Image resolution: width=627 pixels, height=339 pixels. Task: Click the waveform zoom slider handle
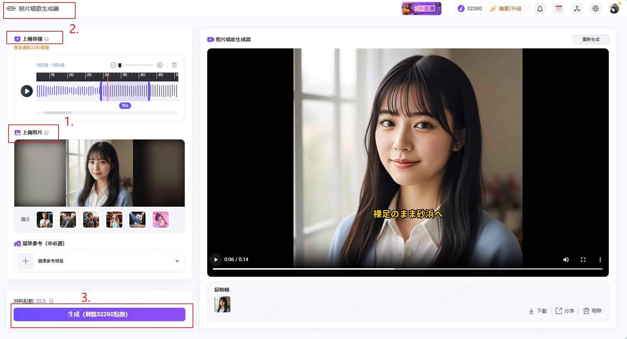tap(120, 65)
